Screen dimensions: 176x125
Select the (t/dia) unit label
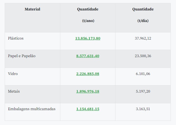point(143,21)
